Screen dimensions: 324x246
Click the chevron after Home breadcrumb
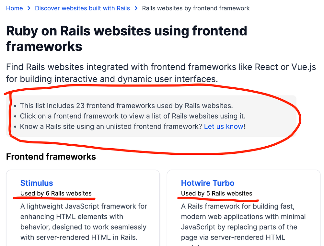tap(29, 8)
